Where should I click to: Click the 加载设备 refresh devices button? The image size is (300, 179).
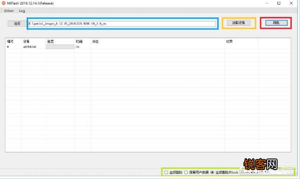[x=239, y=23]
